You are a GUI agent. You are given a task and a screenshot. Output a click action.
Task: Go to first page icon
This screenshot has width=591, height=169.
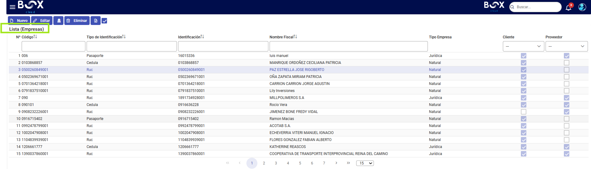coord(227,163)
